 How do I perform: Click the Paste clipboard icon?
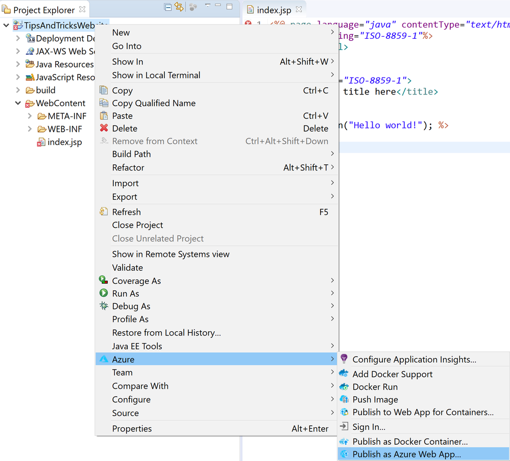pyautogui.click(x=104, y=115)
